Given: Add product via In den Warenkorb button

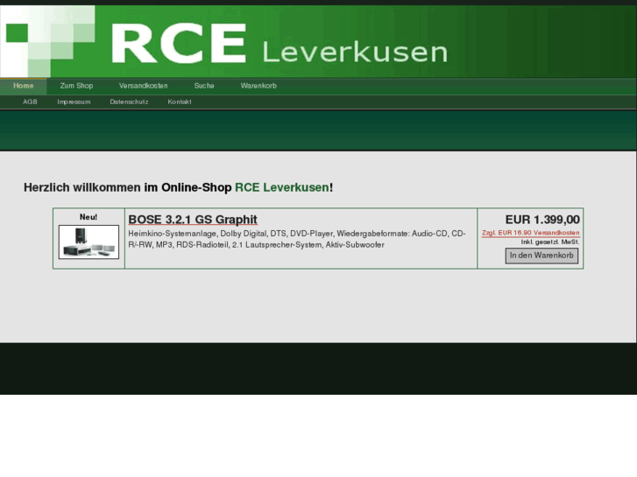Looking at the screenshot, I should pyautogui.click(x=541, y=256).
